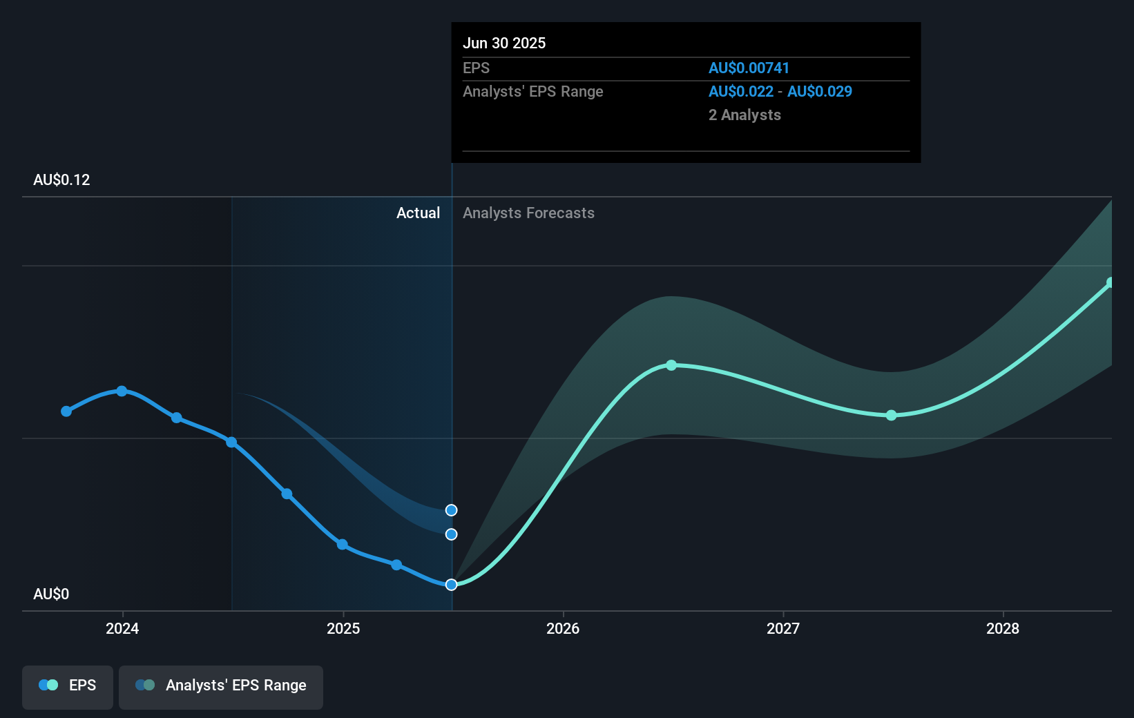The height and width of the screenshot is (718, 1134).
Task: Click the first EPS point in late 2023
Action: 66,411
